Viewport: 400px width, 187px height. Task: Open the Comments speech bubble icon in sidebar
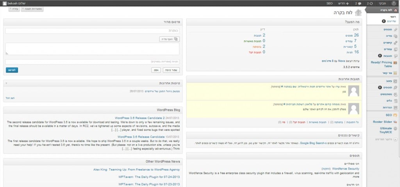[396, 56]
